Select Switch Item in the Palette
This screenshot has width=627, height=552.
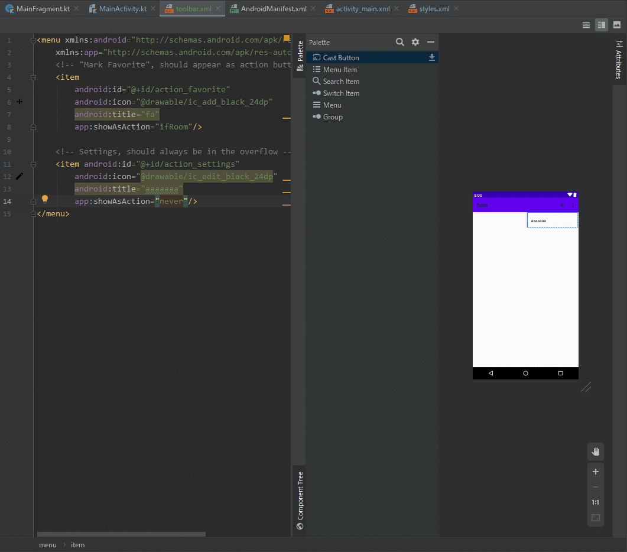pyautogui.click(x=341, y=93)
